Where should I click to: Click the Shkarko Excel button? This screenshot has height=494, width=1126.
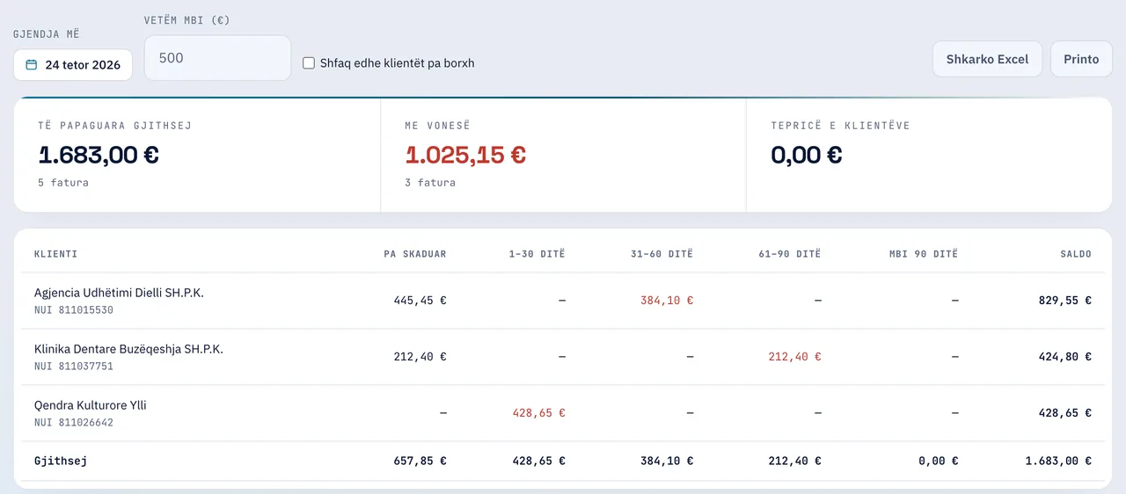point(987,60)
